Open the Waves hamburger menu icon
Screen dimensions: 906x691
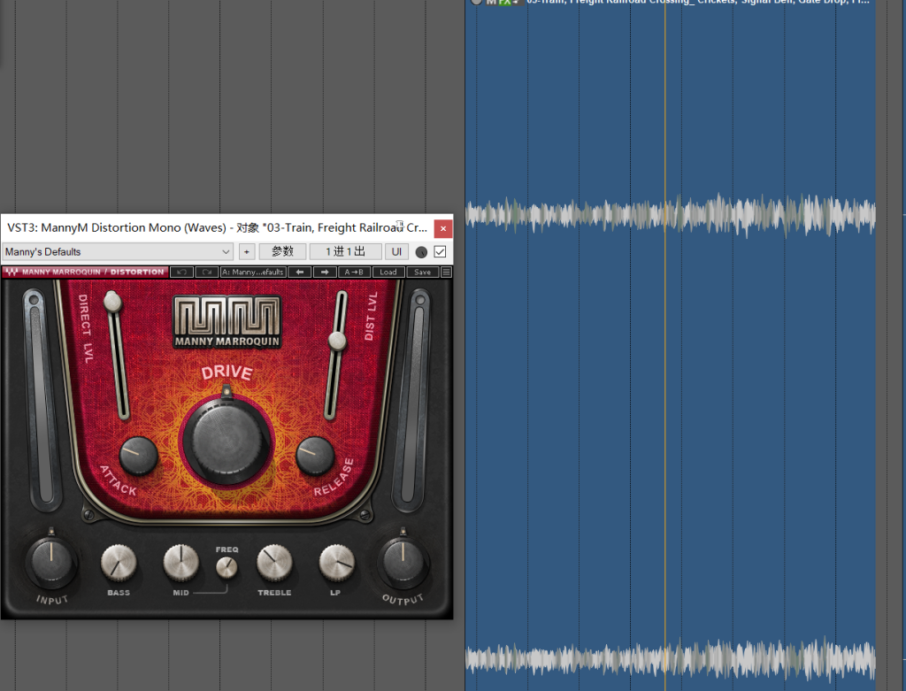click(x=447, y=273)
